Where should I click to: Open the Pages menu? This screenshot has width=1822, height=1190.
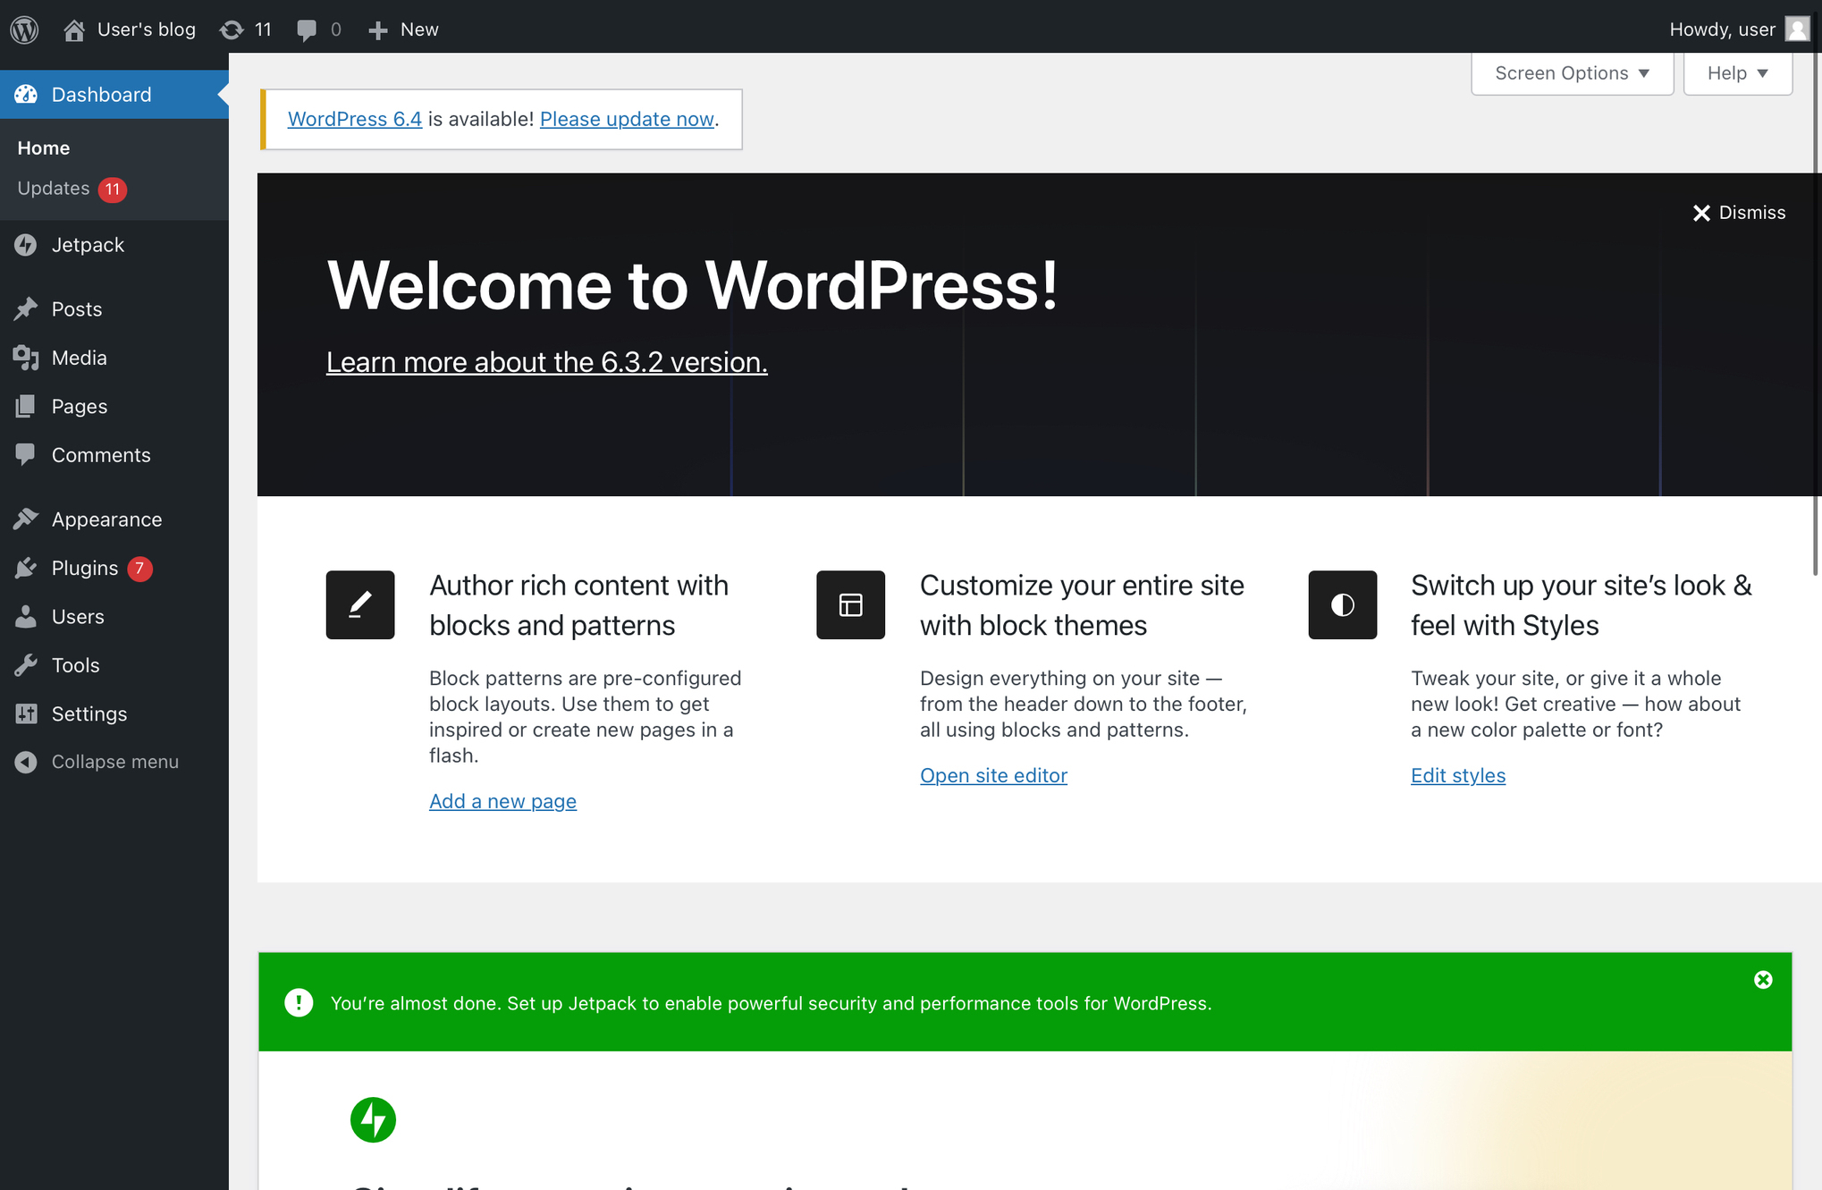pyautogui.click(x=114, y=407)
